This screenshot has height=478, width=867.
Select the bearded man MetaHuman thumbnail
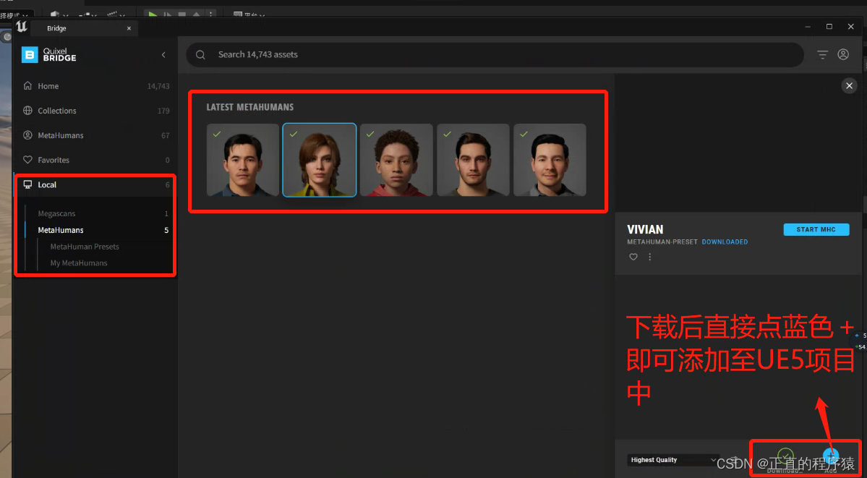pyautogui.click(x=473, y=160)
